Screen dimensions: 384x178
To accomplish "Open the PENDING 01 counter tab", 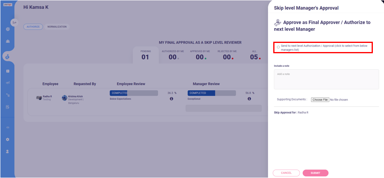I will (146, 55).
